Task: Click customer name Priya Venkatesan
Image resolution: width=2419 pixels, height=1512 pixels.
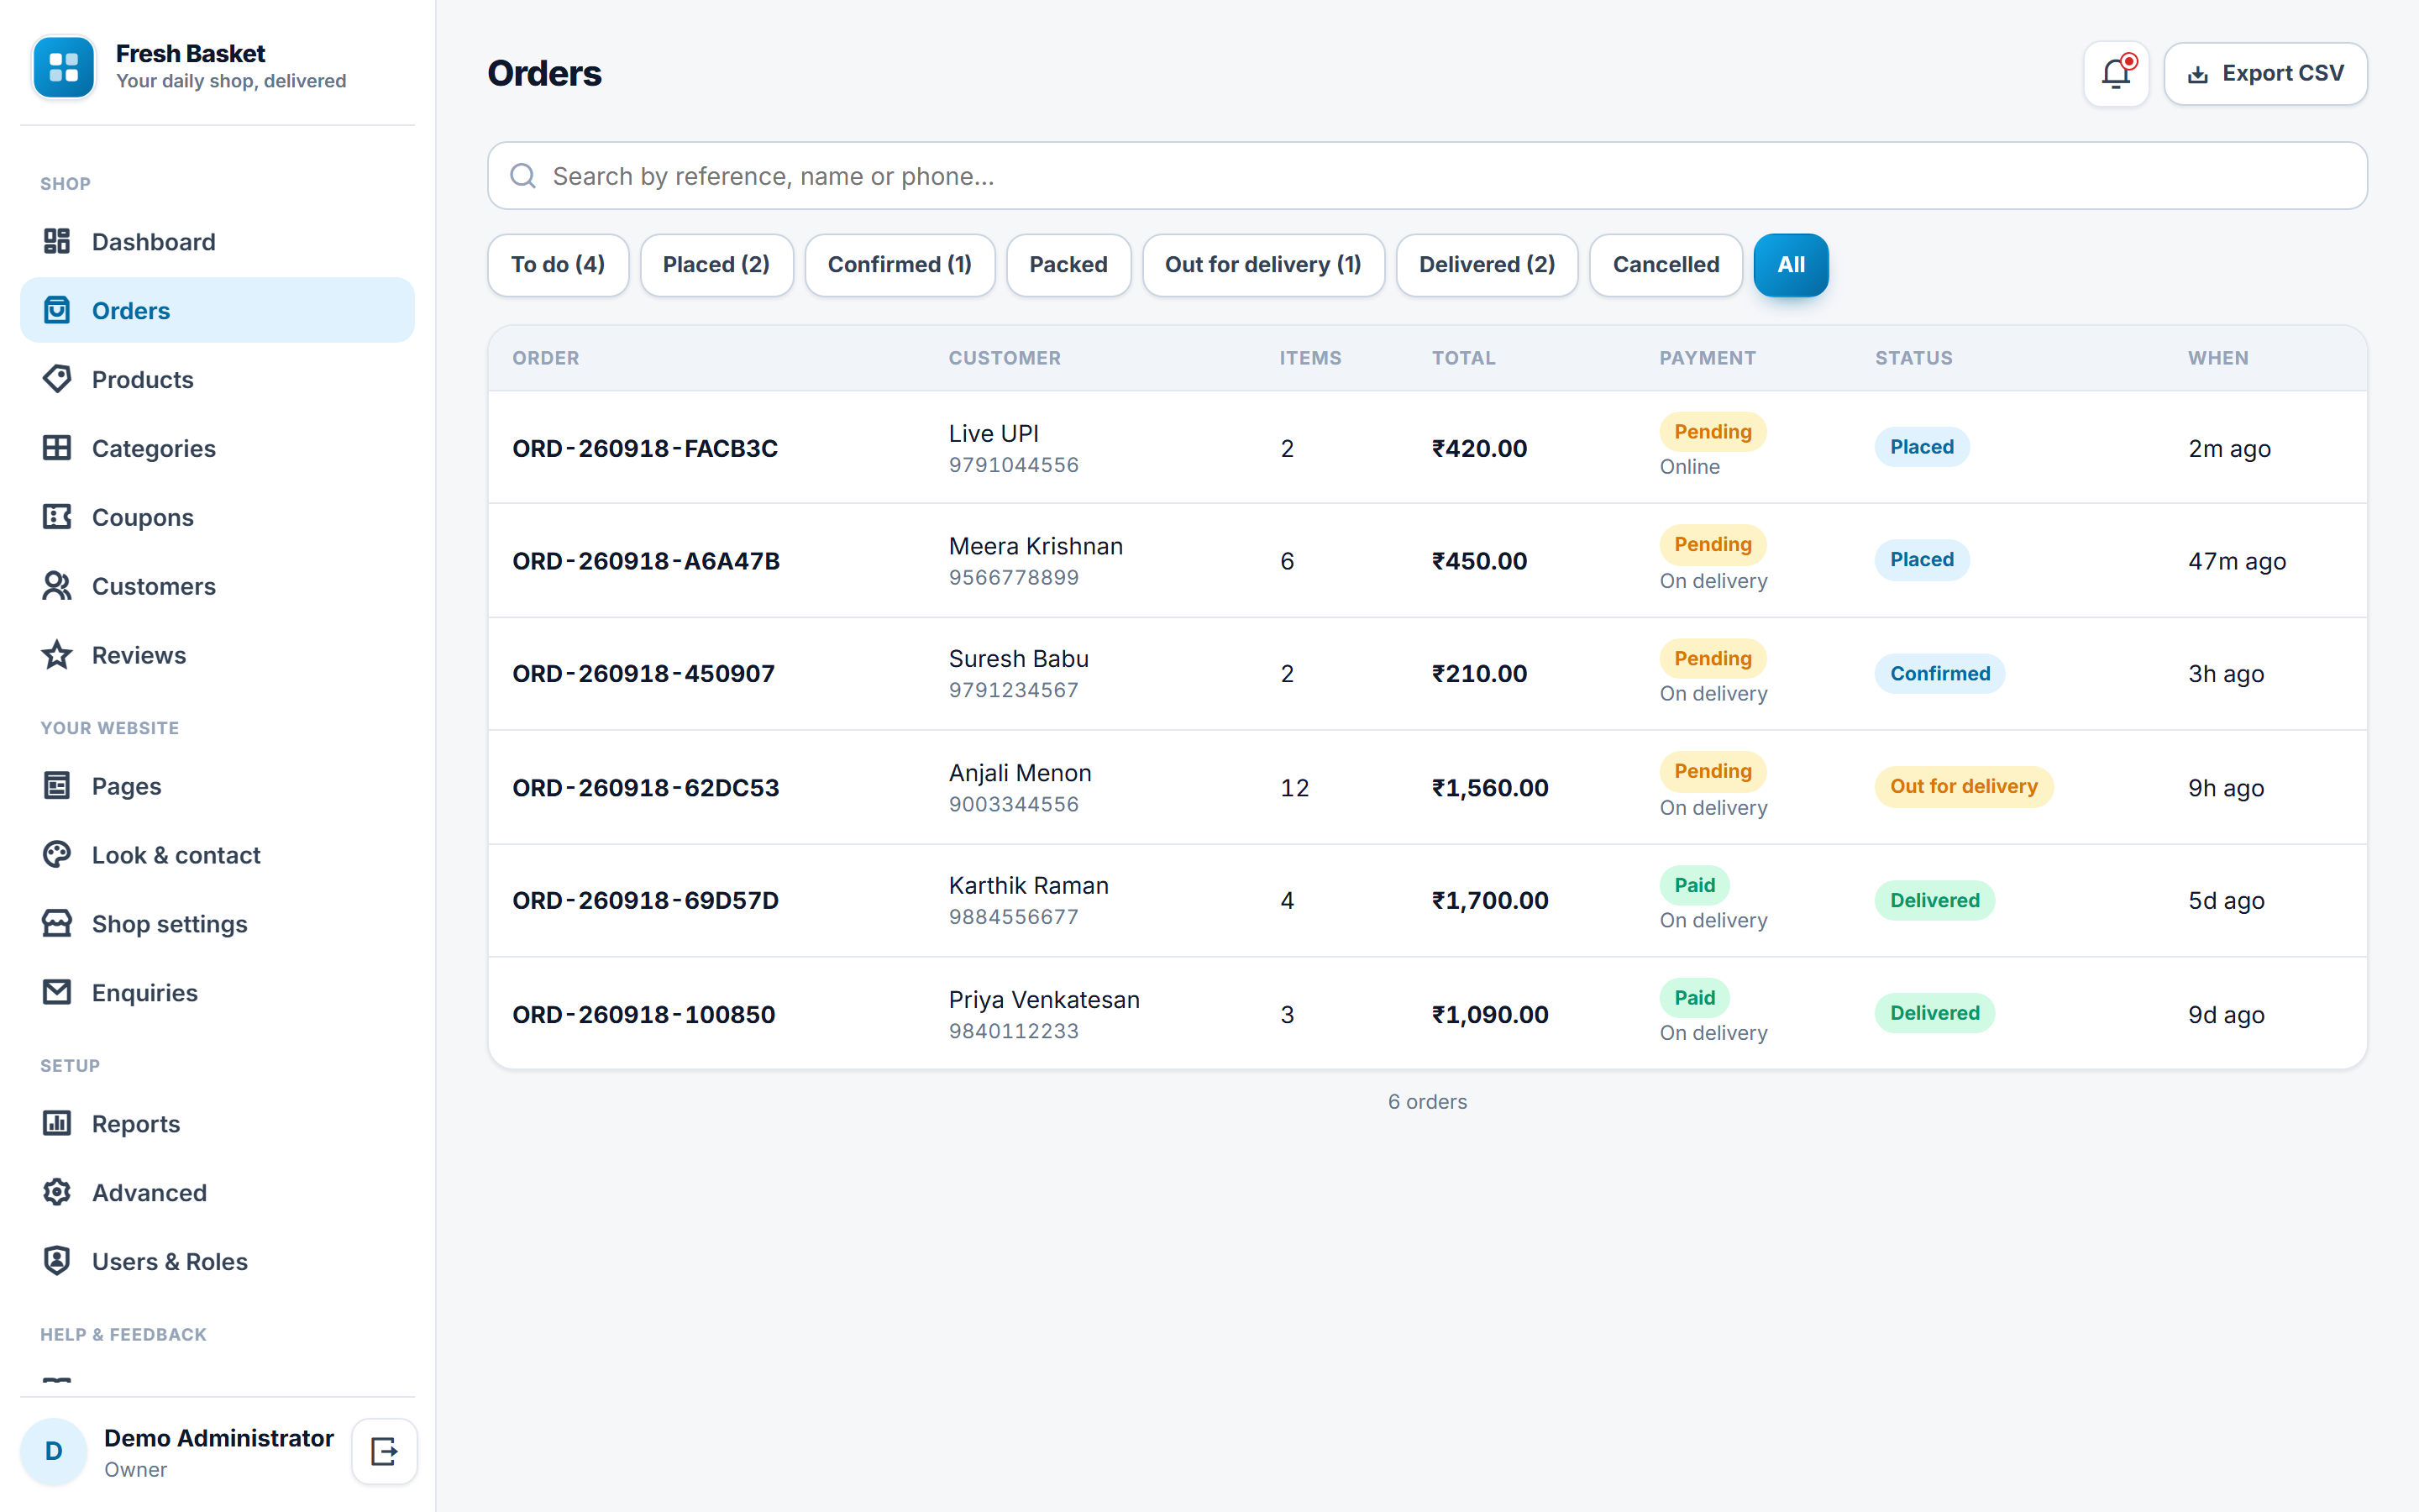Action: coord(1043,999)
